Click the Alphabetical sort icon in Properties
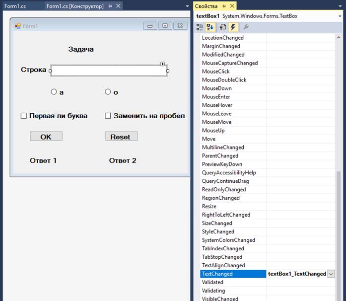346x301 pixels. (210, 27)
